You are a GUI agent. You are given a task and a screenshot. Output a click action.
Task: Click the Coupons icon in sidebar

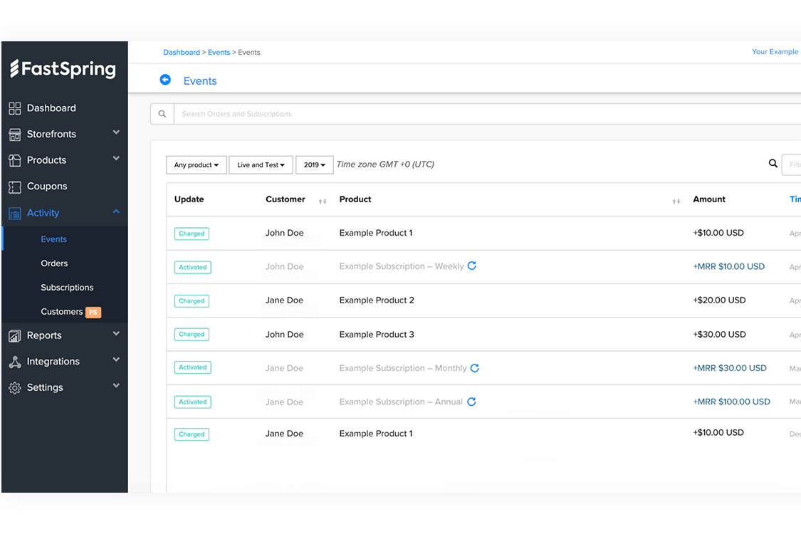[14, 187]
